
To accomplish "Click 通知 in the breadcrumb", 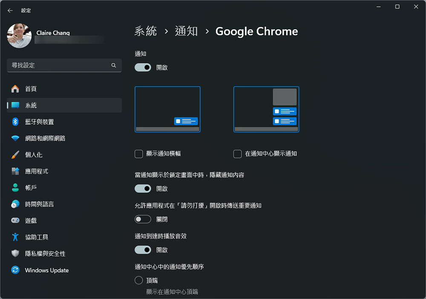I will 187,31.
